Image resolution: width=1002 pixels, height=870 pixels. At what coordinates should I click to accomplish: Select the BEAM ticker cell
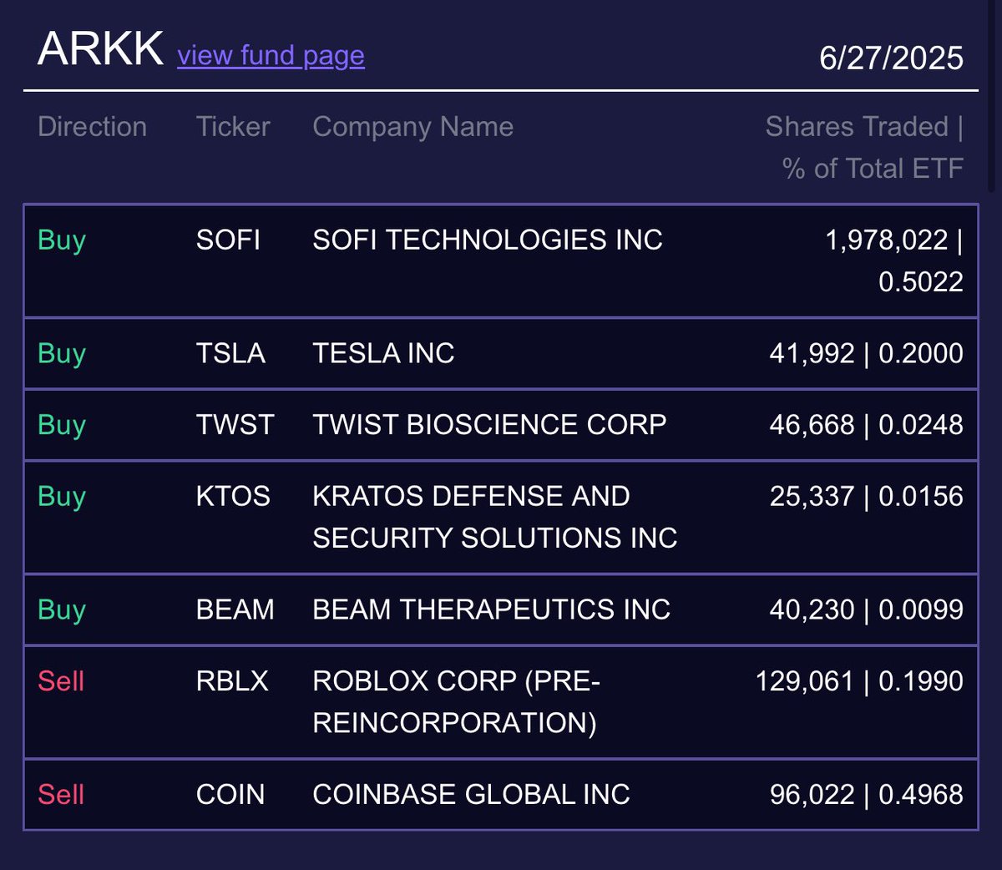pos(235,610)
